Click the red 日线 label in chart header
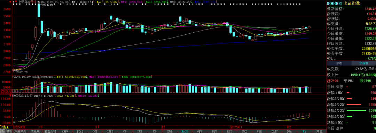The height and width of the screenshot is (133, 376). pyautogui.click(x=33, y=2)
